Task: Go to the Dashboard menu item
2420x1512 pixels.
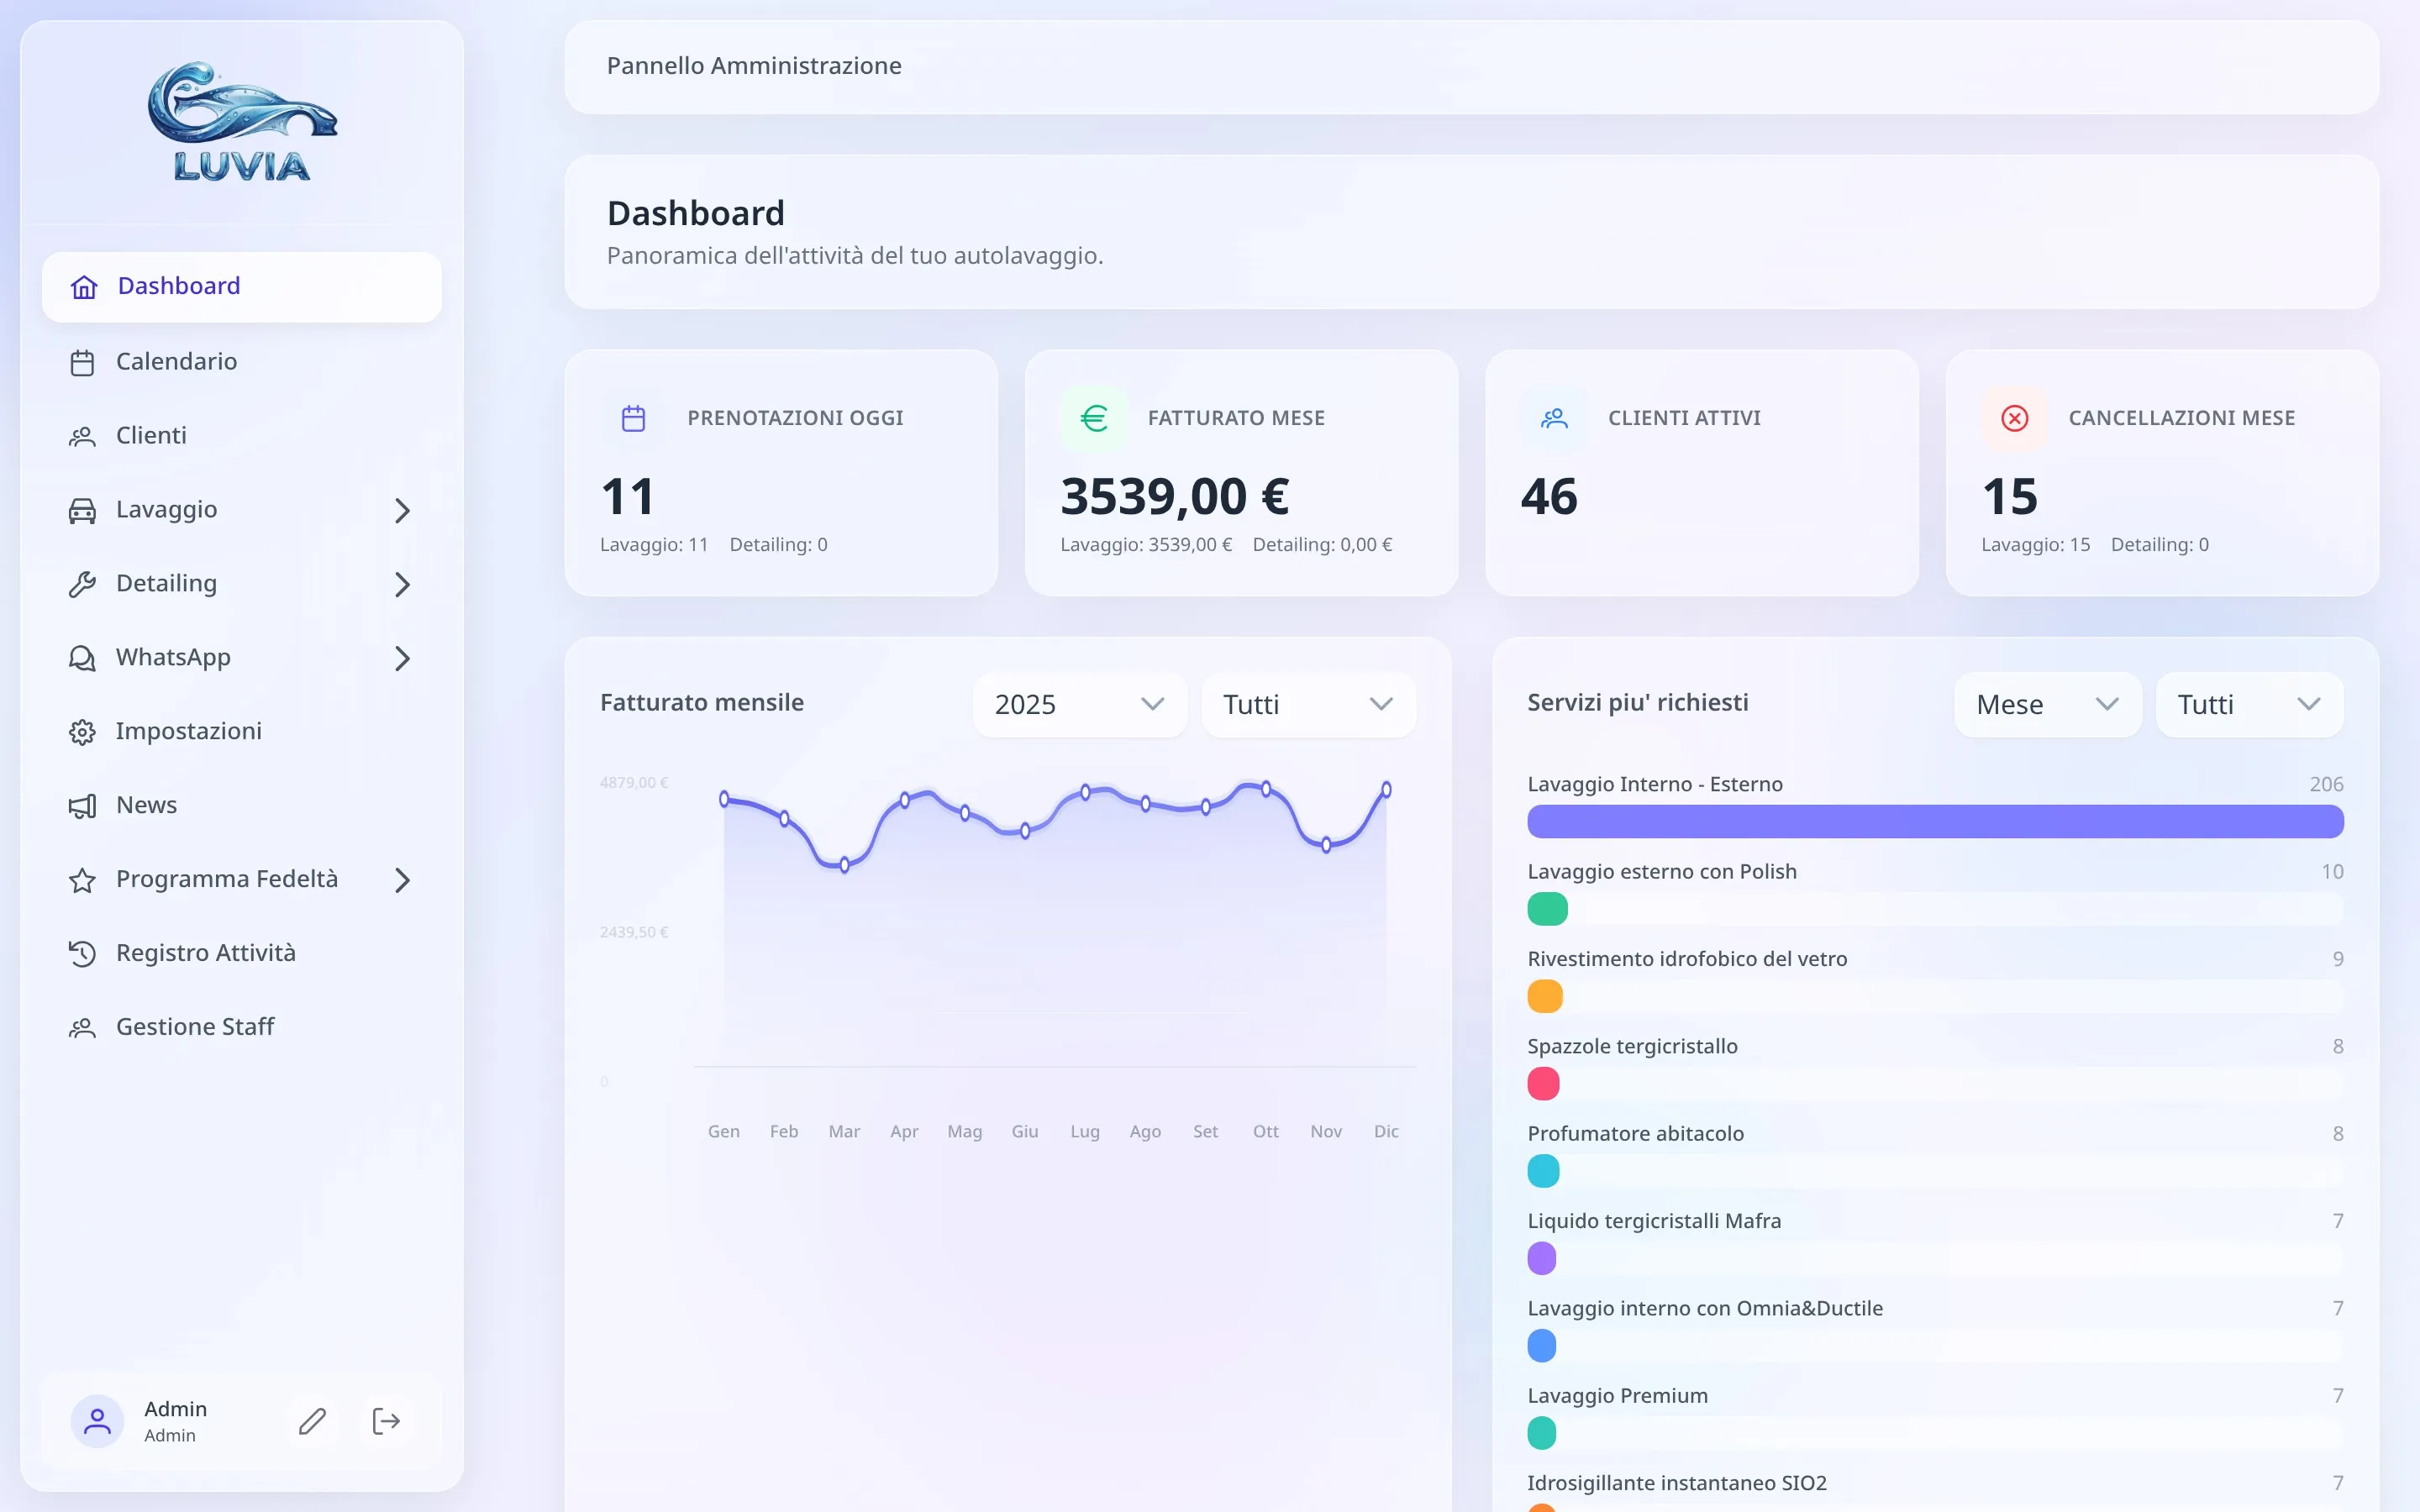Action: [x=242, y=287]
